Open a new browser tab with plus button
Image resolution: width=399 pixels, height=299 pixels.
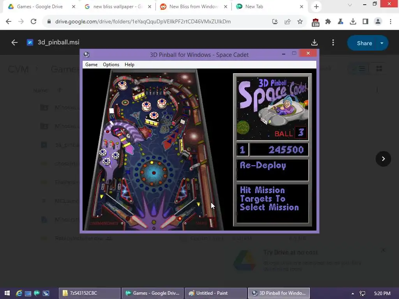pyautogui.click(x=316, y=7)
